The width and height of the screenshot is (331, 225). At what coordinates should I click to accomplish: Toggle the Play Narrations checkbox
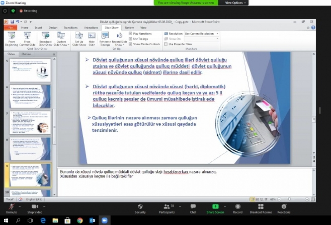click(x=130, y=34)
